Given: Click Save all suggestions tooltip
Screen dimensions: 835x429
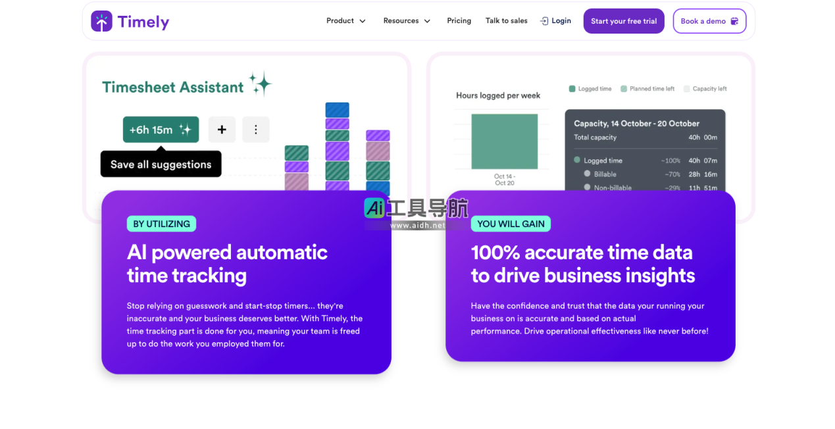Looking at the screenshot, I should pos(161,164).
